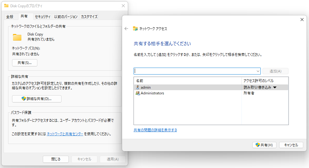Viewport: 309px width, 168px height.
Task: Switch to the カスタマイズ tab
Action: pyautogui.click(x=89, y=17)
